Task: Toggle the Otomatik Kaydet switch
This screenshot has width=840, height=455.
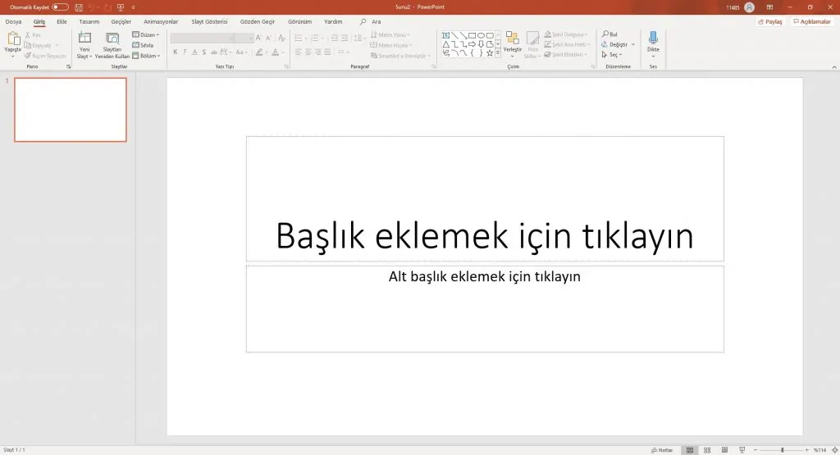Action: click(x=60, y=7)
